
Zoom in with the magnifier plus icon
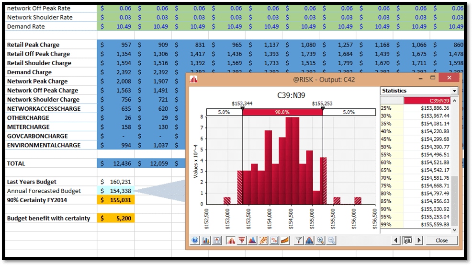pyautogui.click(x=320, y=241)
